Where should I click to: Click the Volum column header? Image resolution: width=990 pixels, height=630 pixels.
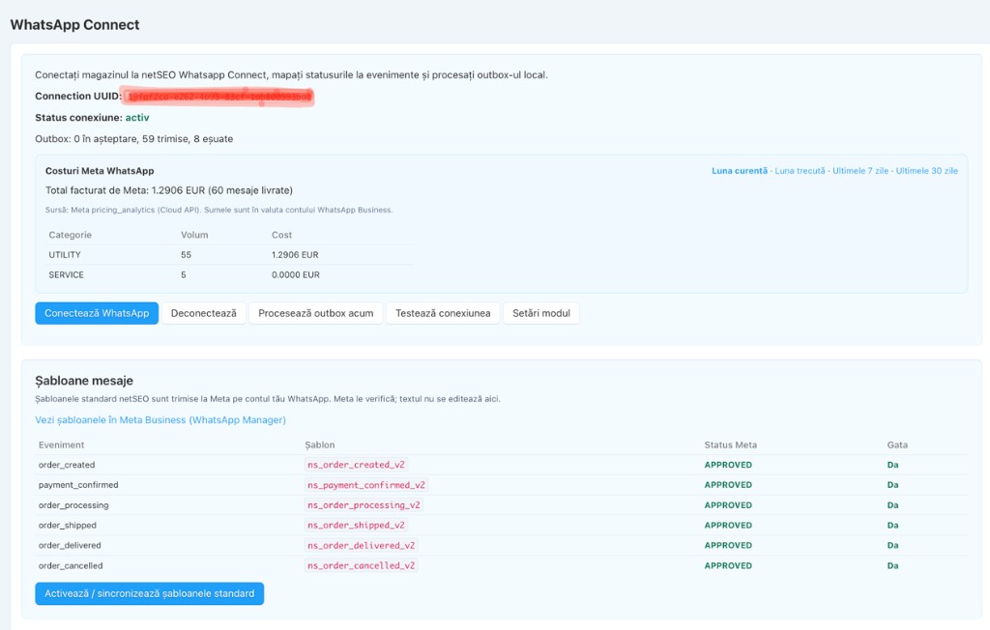coord(194,235)
